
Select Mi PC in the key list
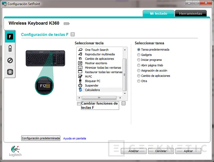(x=100, y=76)
